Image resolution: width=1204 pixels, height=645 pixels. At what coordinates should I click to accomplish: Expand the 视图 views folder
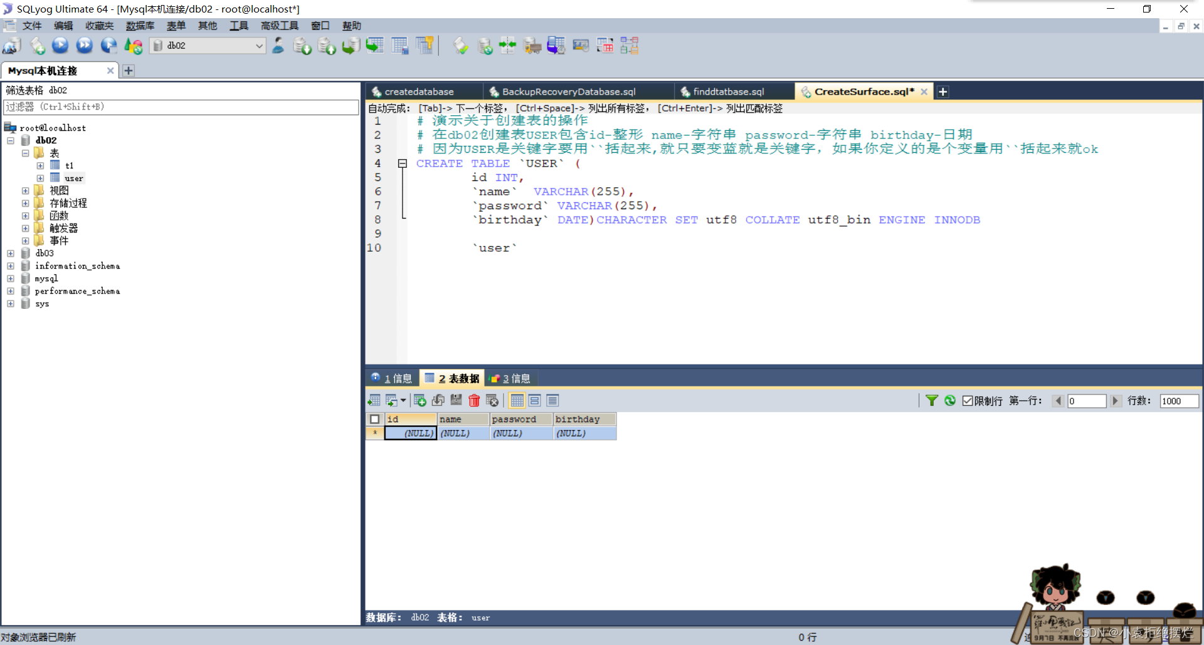(x=25, y=190)
